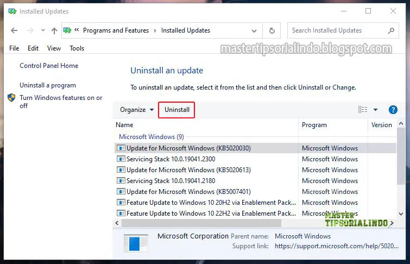Click the icon of KB5020613 update
410x264 pixels.
[121, 170]
